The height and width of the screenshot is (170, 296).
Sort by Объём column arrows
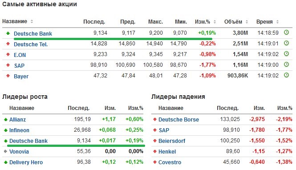point(247,22)
